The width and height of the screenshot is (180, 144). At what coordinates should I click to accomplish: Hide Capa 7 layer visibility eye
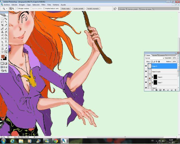(146, 82)
